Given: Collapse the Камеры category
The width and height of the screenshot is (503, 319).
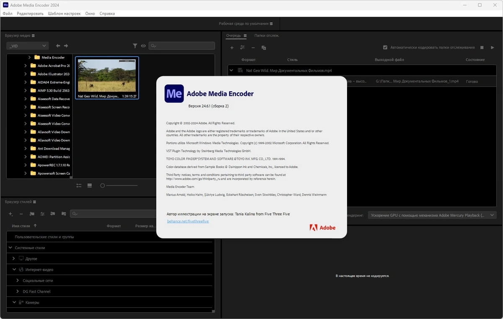Looking at the screenshot, I should pyautogui.click(x=14, y=302).
